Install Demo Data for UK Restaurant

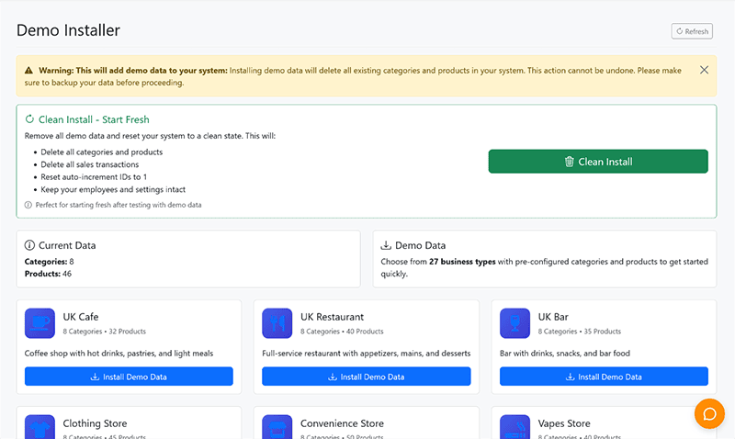366,377
